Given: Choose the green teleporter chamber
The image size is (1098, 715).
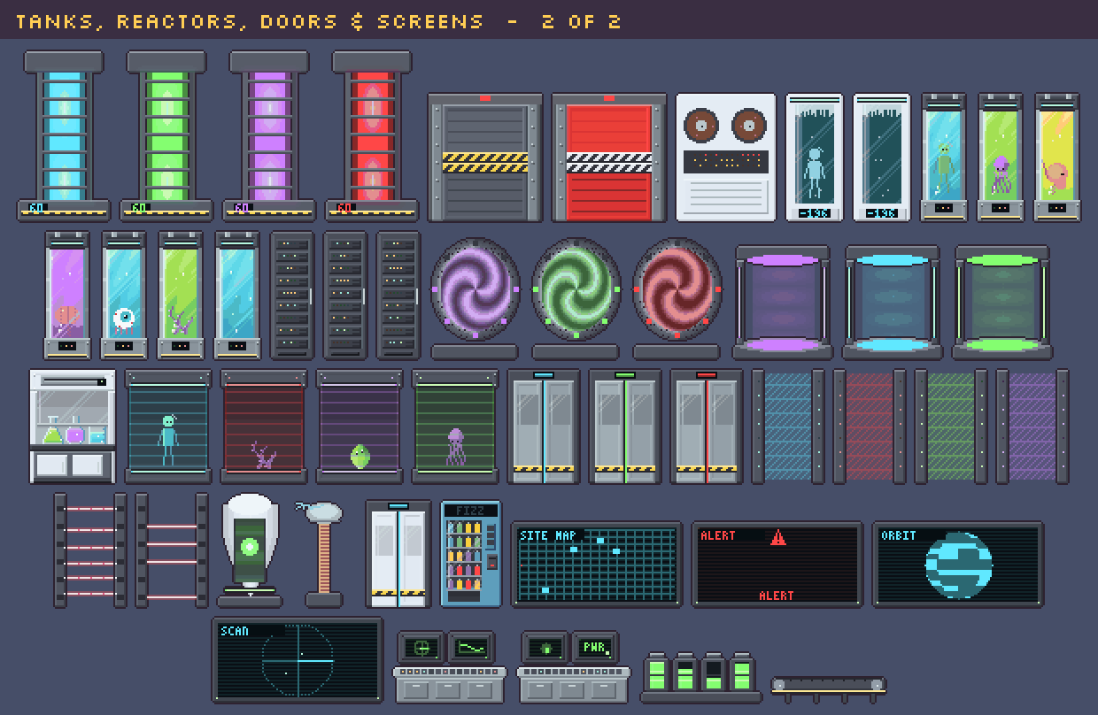Looking at the screenshot, I should [1002, 303].
